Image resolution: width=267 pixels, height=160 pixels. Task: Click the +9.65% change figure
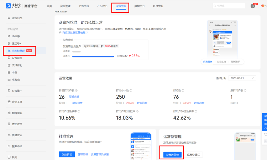click(x=130, y=103)
